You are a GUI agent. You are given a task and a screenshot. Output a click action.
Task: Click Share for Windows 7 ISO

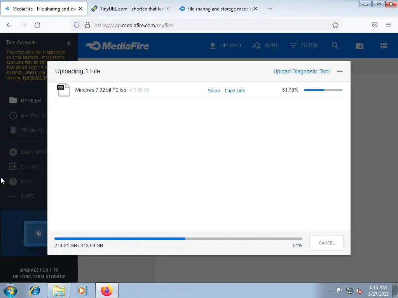pos(214,90)
